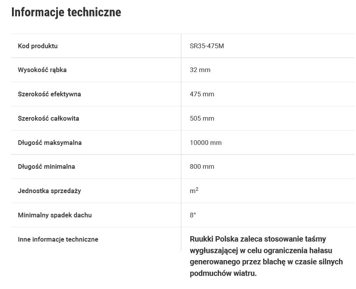Click the m² unit value
Screen dimensions: 356x289
(194, 190)
